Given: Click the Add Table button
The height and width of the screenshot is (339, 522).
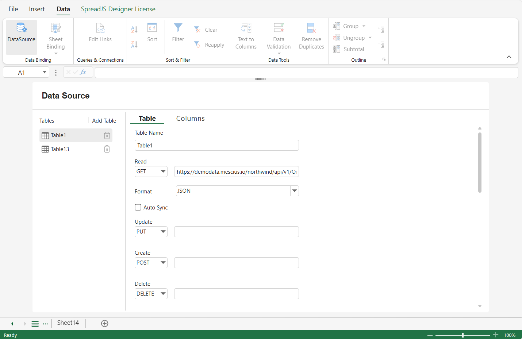Looking at the screenshot, I should click(x=101, y=120).
